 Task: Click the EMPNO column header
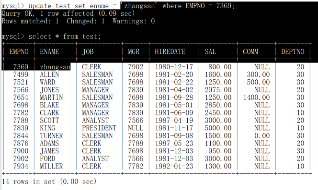point(19,52)
